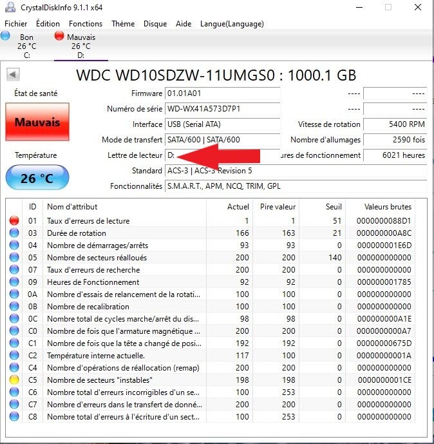The image size is (434, 444).
Task: Click blue status dot for attribute 03
Action: tap(14, 233)
